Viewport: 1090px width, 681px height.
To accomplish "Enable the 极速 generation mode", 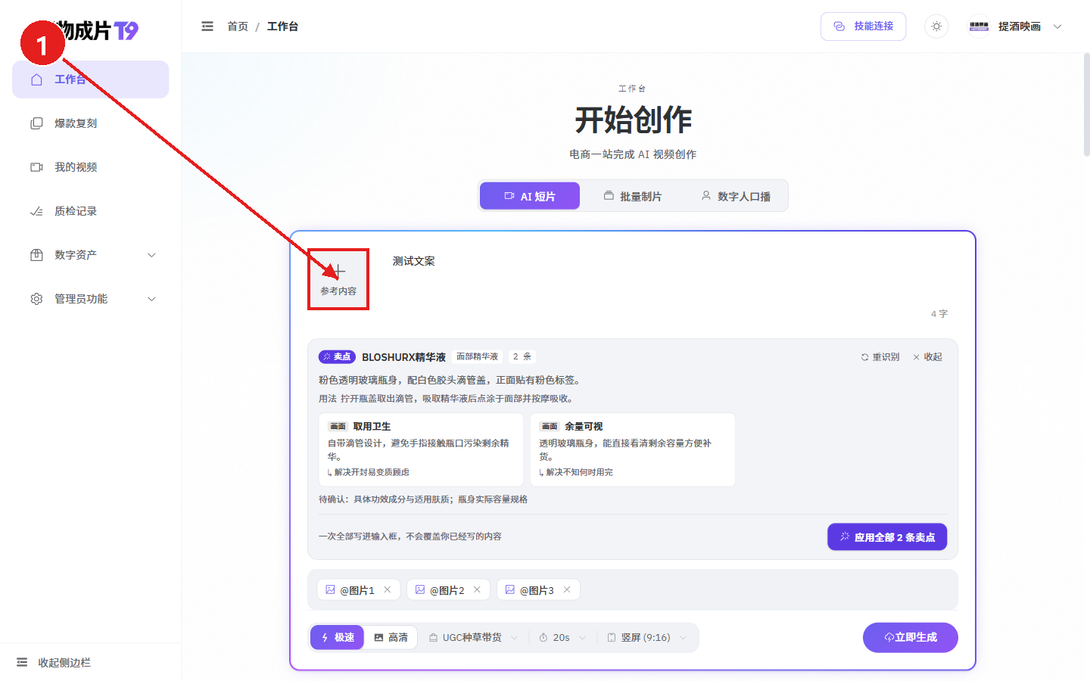I will coord(338,638).
